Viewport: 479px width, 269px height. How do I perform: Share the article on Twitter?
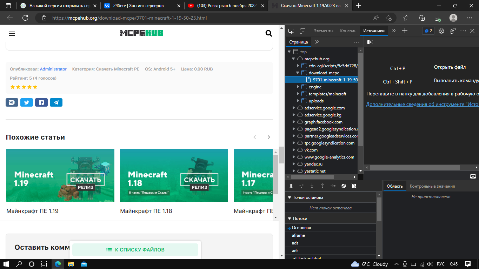[27, 102]
